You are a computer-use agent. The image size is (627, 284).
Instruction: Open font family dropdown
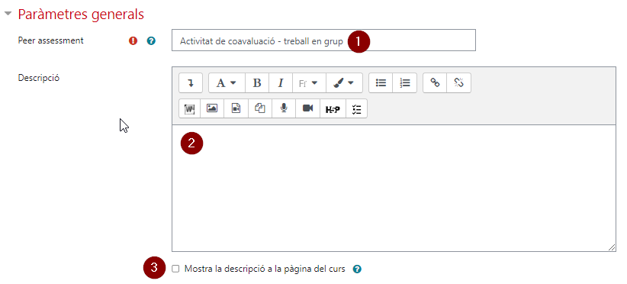click(x=309, y=82)
